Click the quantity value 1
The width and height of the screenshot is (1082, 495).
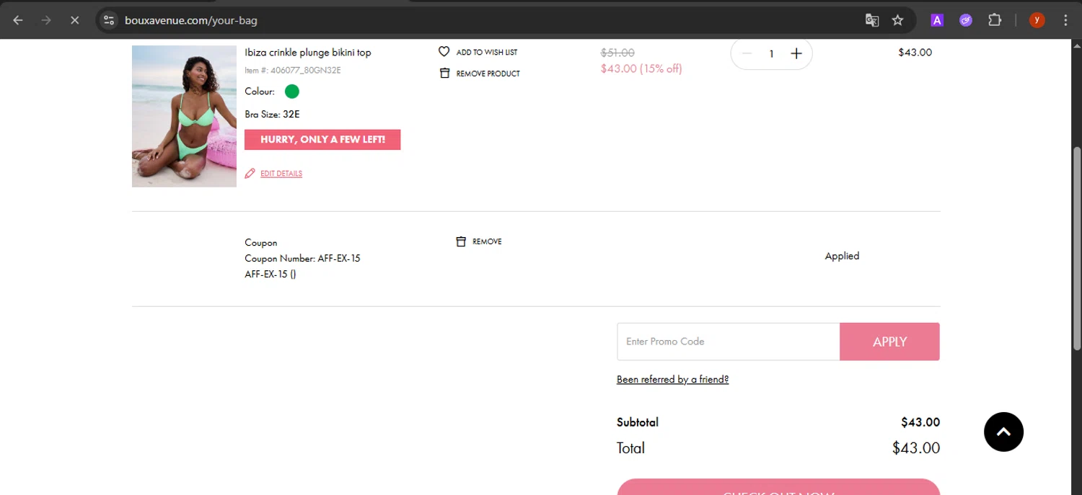[x=771, y=53]
